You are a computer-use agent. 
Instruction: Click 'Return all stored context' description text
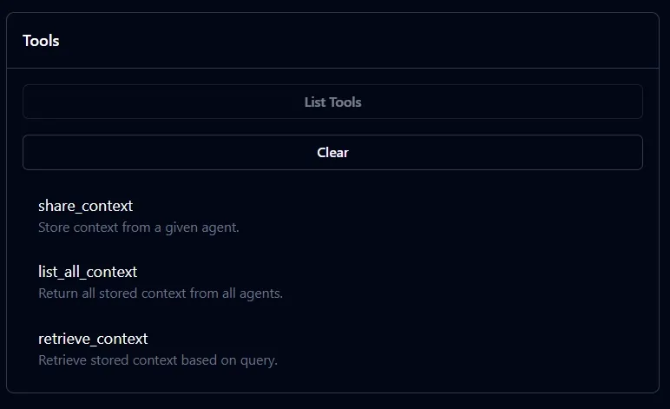click(x=161, y=294)
